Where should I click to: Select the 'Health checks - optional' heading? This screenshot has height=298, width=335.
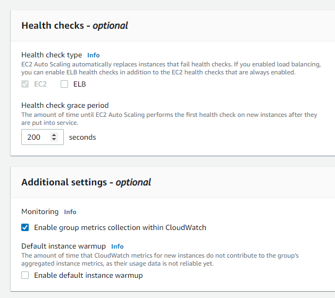(74, 25)
